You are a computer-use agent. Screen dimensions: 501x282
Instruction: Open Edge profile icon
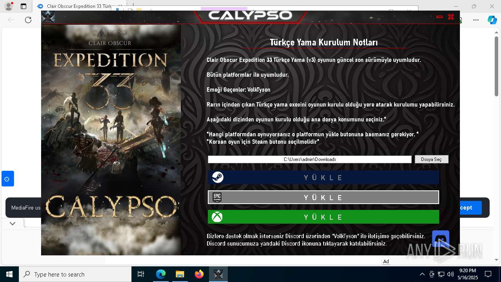9,6
